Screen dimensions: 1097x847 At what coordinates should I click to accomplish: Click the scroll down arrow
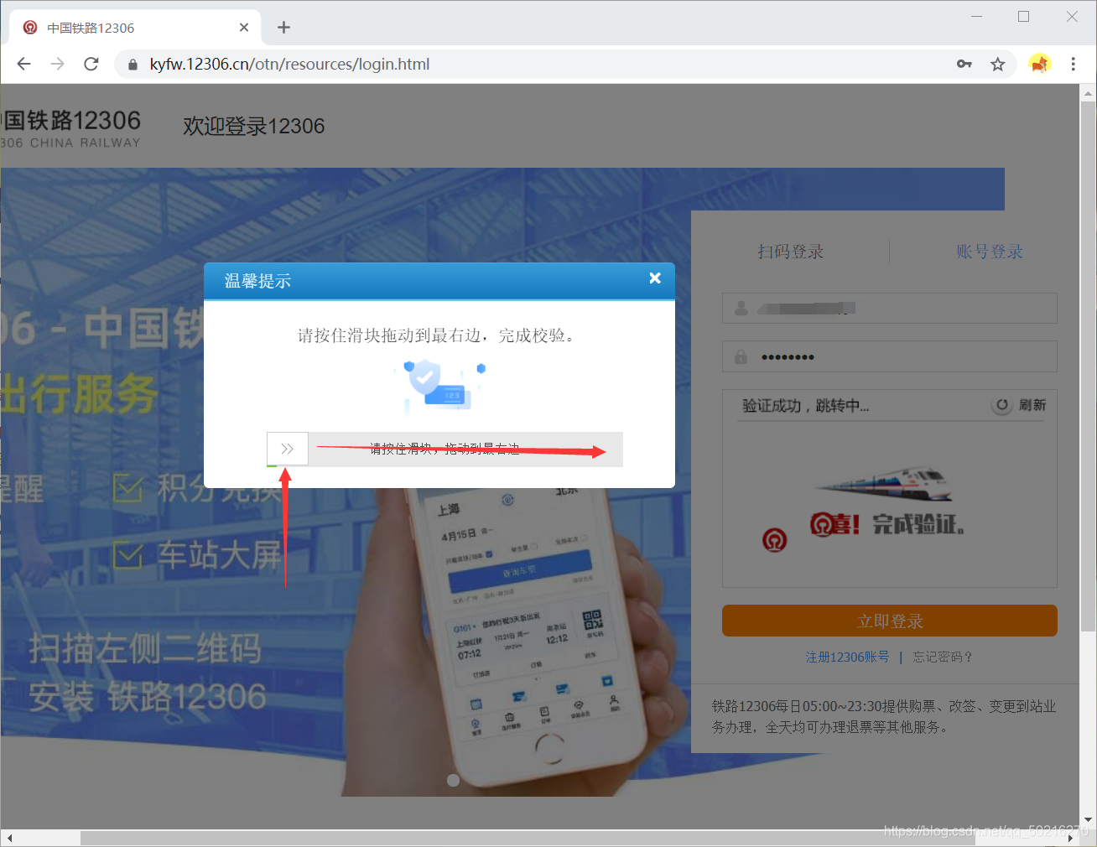click(1088, 819)
